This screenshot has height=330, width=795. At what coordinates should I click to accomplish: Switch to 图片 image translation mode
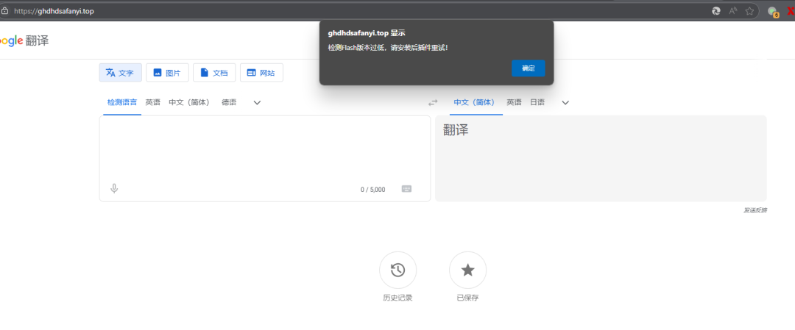pos(167,73)
